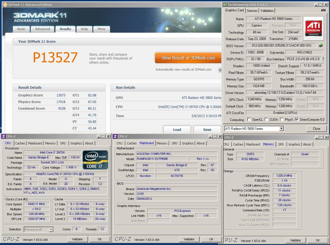Screen dimensions: 330x245
Task: Click the DRAM Frequency field 1200.0 MHz
Action: tap(284, 176)
